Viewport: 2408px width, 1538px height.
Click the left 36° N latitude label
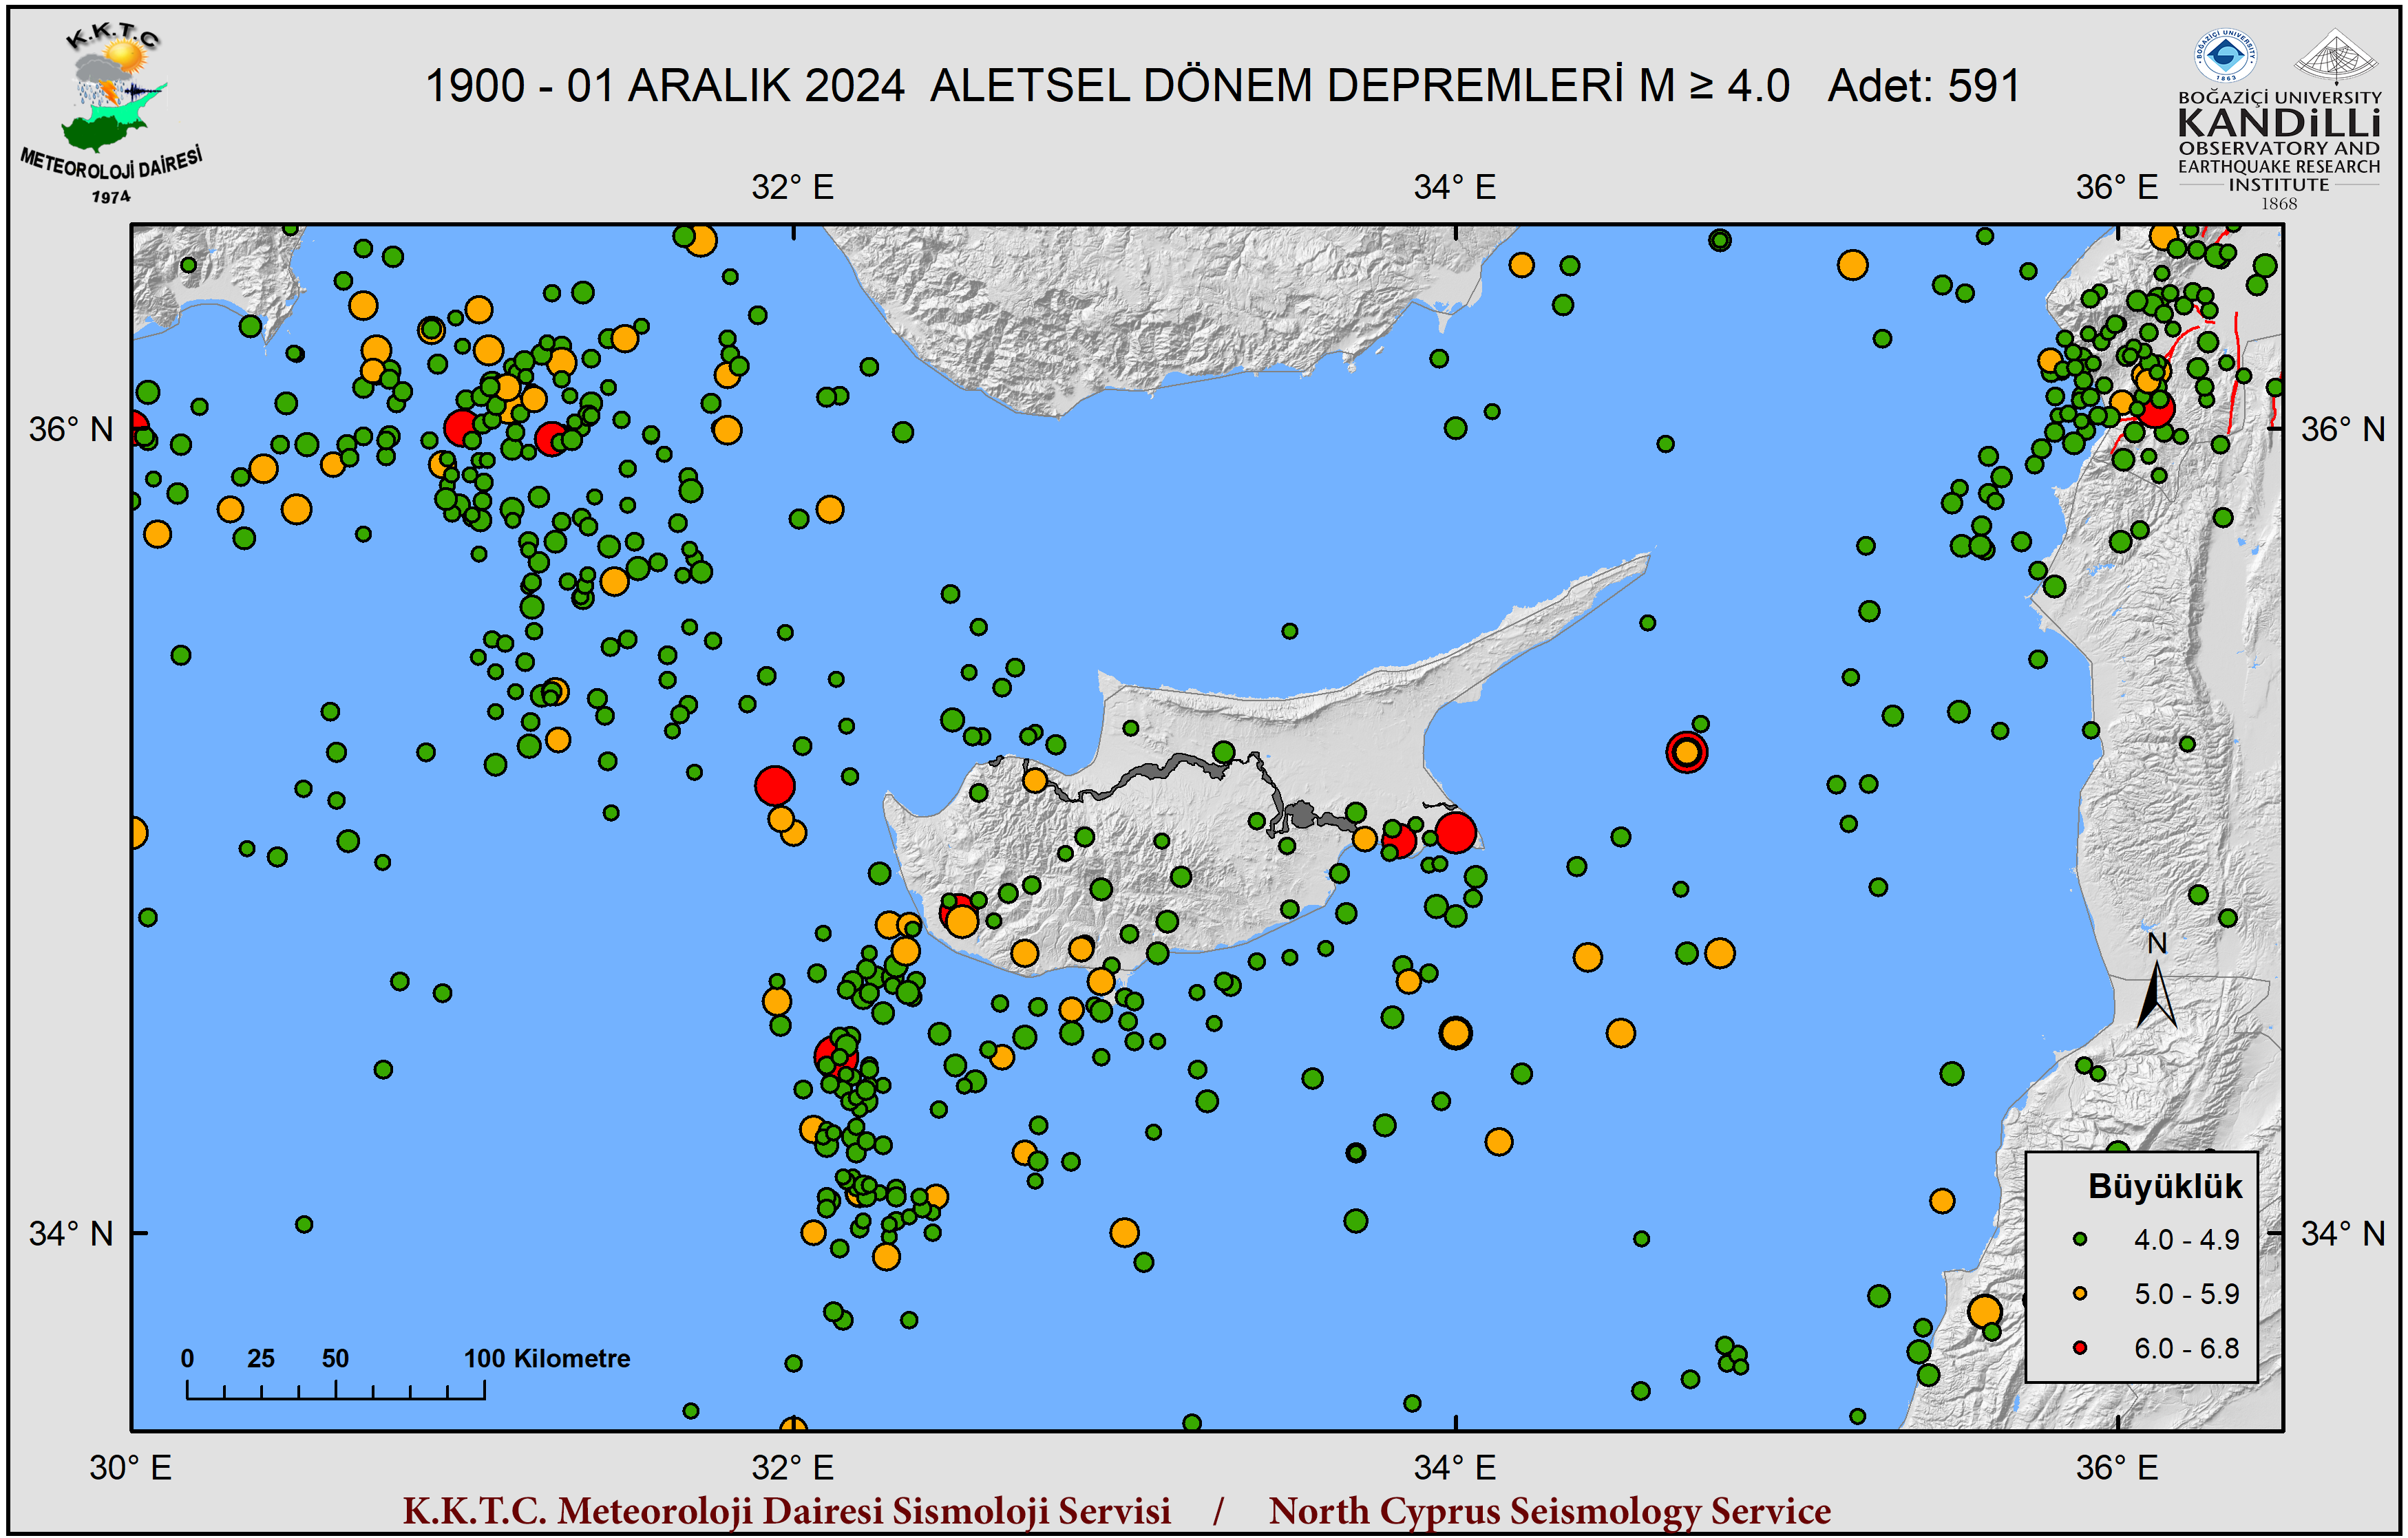point(70,429)
